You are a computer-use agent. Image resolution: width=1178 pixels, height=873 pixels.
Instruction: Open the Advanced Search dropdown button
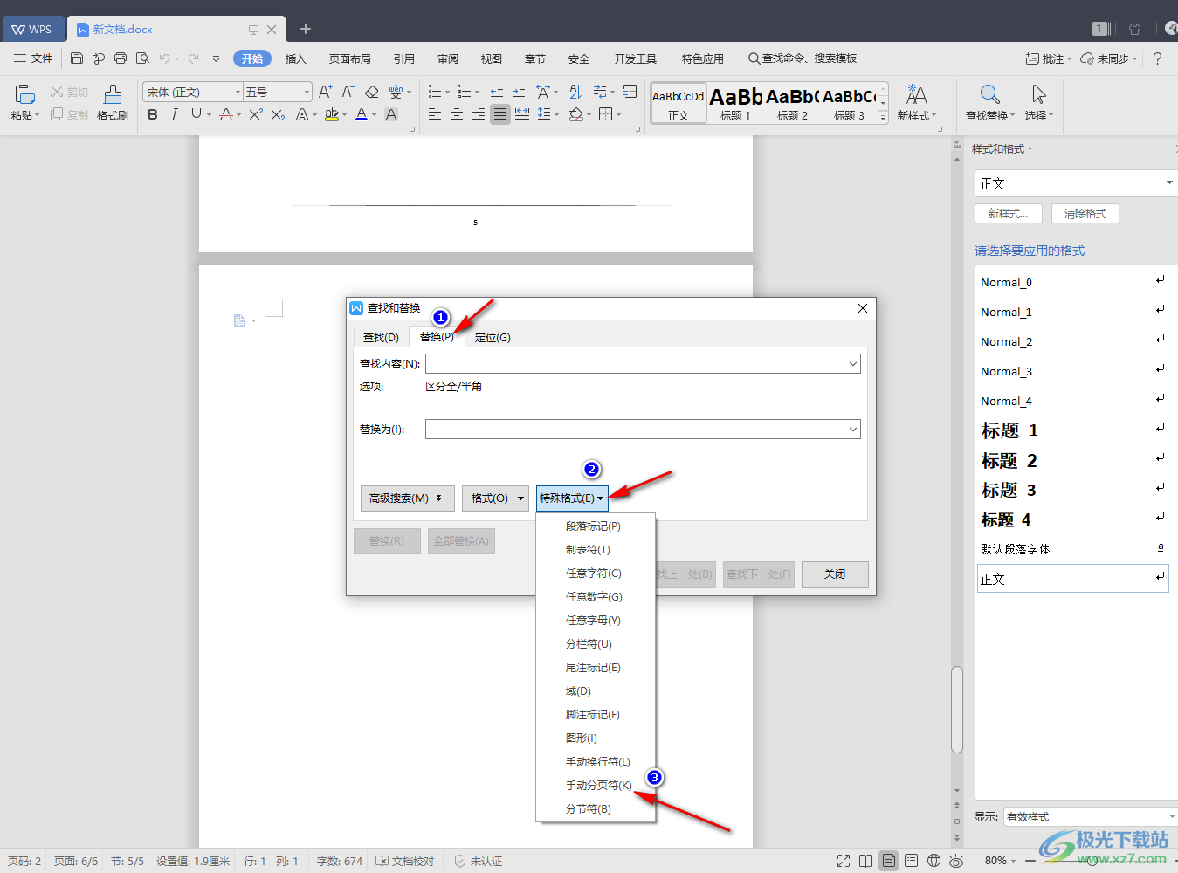(407, 498)
